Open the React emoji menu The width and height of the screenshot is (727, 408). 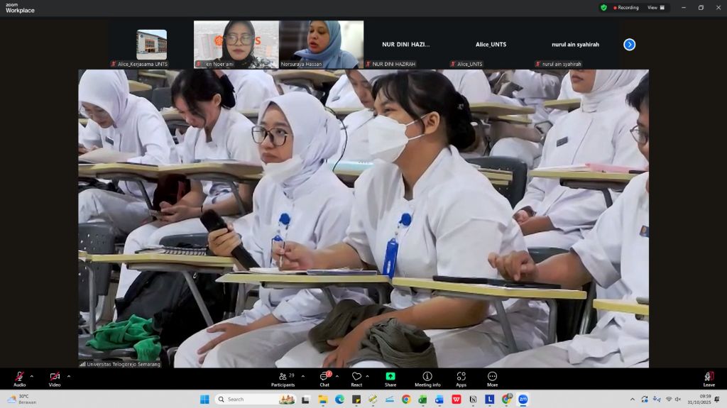[356, 377]
